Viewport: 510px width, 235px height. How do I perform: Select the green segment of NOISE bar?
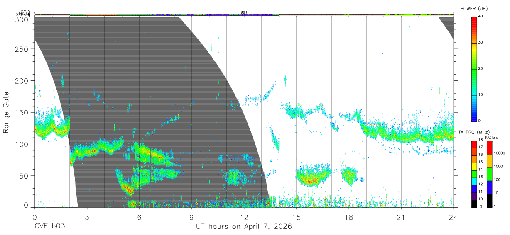pyautogui.click(x=489, y=174)
